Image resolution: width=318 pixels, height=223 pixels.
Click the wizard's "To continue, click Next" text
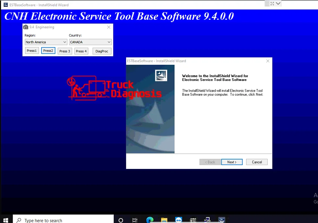tap(246, 94)
